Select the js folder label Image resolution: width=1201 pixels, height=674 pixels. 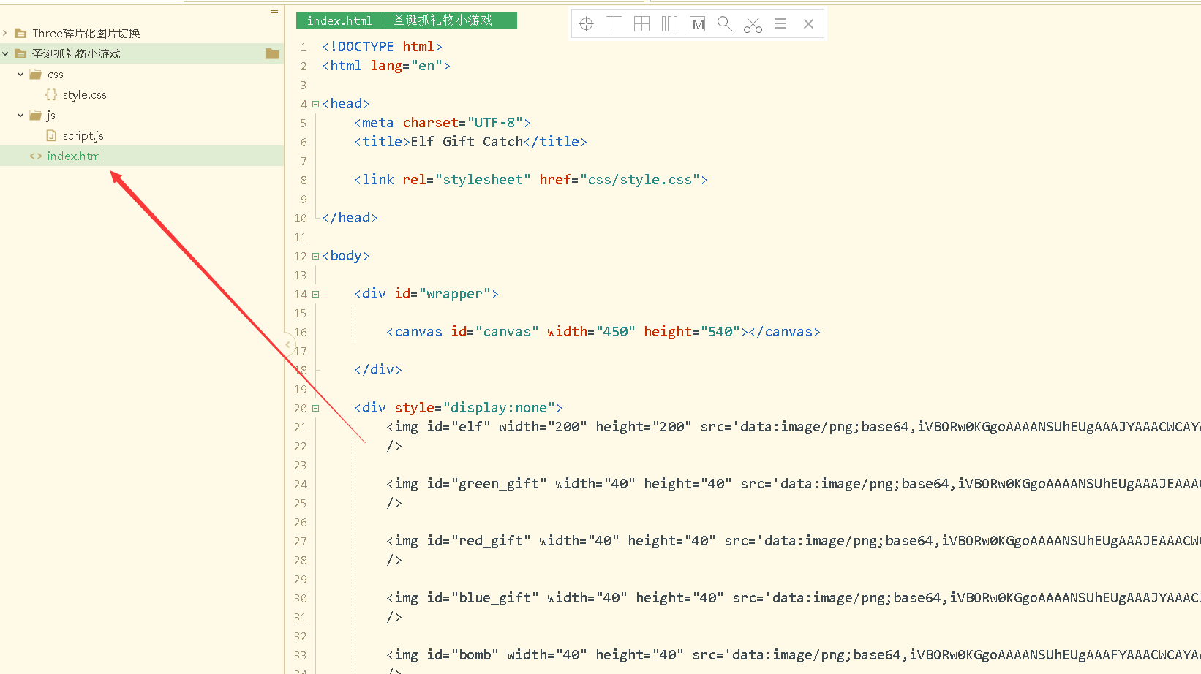pos(51,115)
